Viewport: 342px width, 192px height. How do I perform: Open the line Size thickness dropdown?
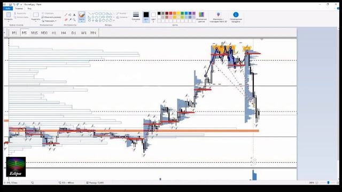click(136, 17)
